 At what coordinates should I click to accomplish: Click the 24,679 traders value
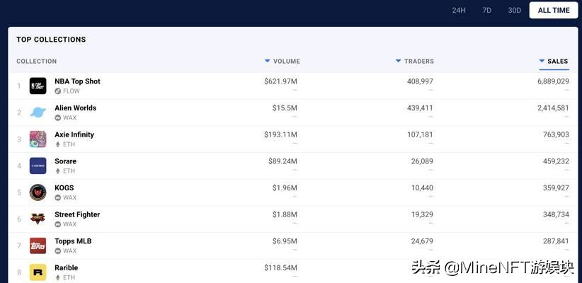tap(422, 241)
